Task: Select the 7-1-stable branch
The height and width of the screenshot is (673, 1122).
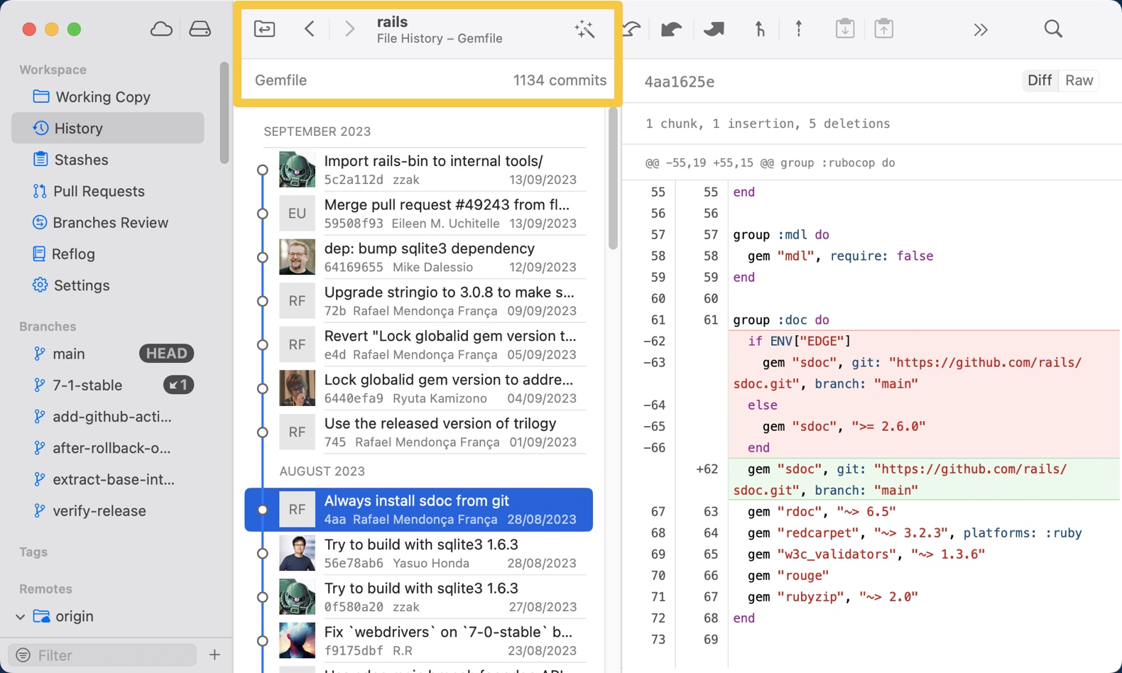Action: [87, 385]
